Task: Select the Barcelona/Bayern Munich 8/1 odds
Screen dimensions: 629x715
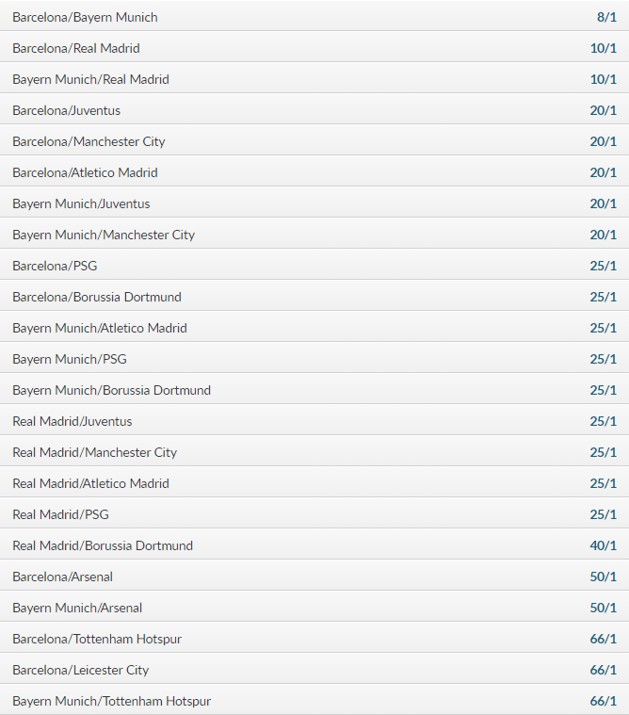Action: 606,17
